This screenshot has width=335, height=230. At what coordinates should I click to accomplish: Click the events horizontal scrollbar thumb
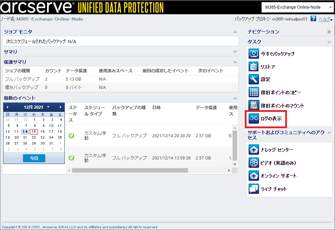[130, 170]
